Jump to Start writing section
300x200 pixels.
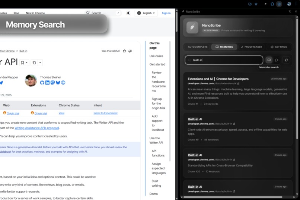[156, 183]
